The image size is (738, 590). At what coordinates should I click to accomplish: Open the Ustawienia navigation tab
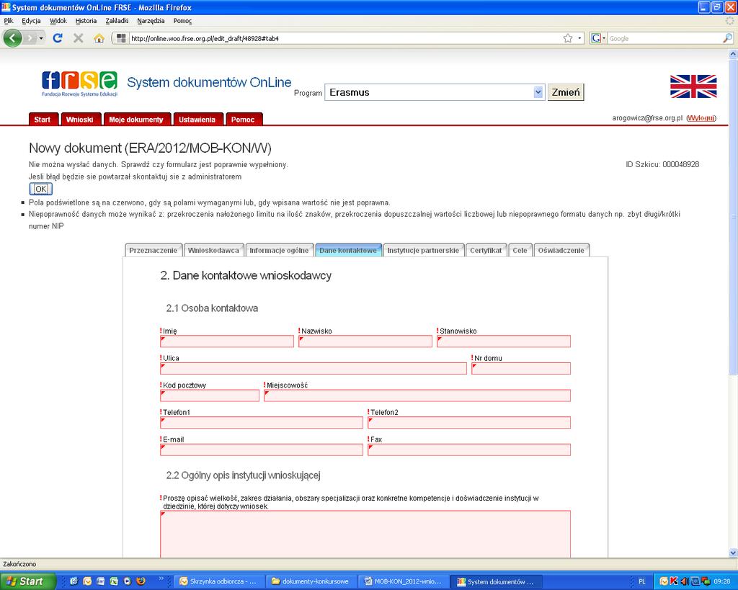[197, 120]
